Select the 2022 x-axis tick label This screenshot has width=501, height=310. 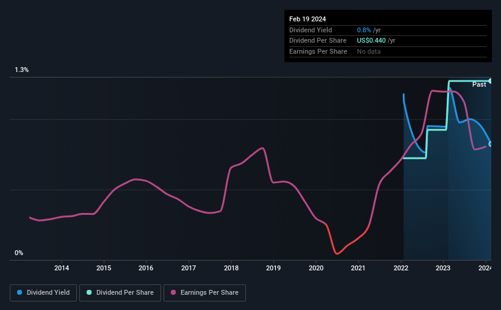pyautogui.click(x=401, y=268)
